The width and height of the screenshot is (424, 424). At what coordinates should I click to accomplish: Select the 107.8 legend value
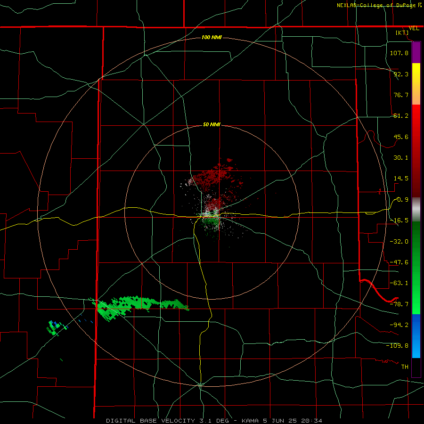(399, 53)
